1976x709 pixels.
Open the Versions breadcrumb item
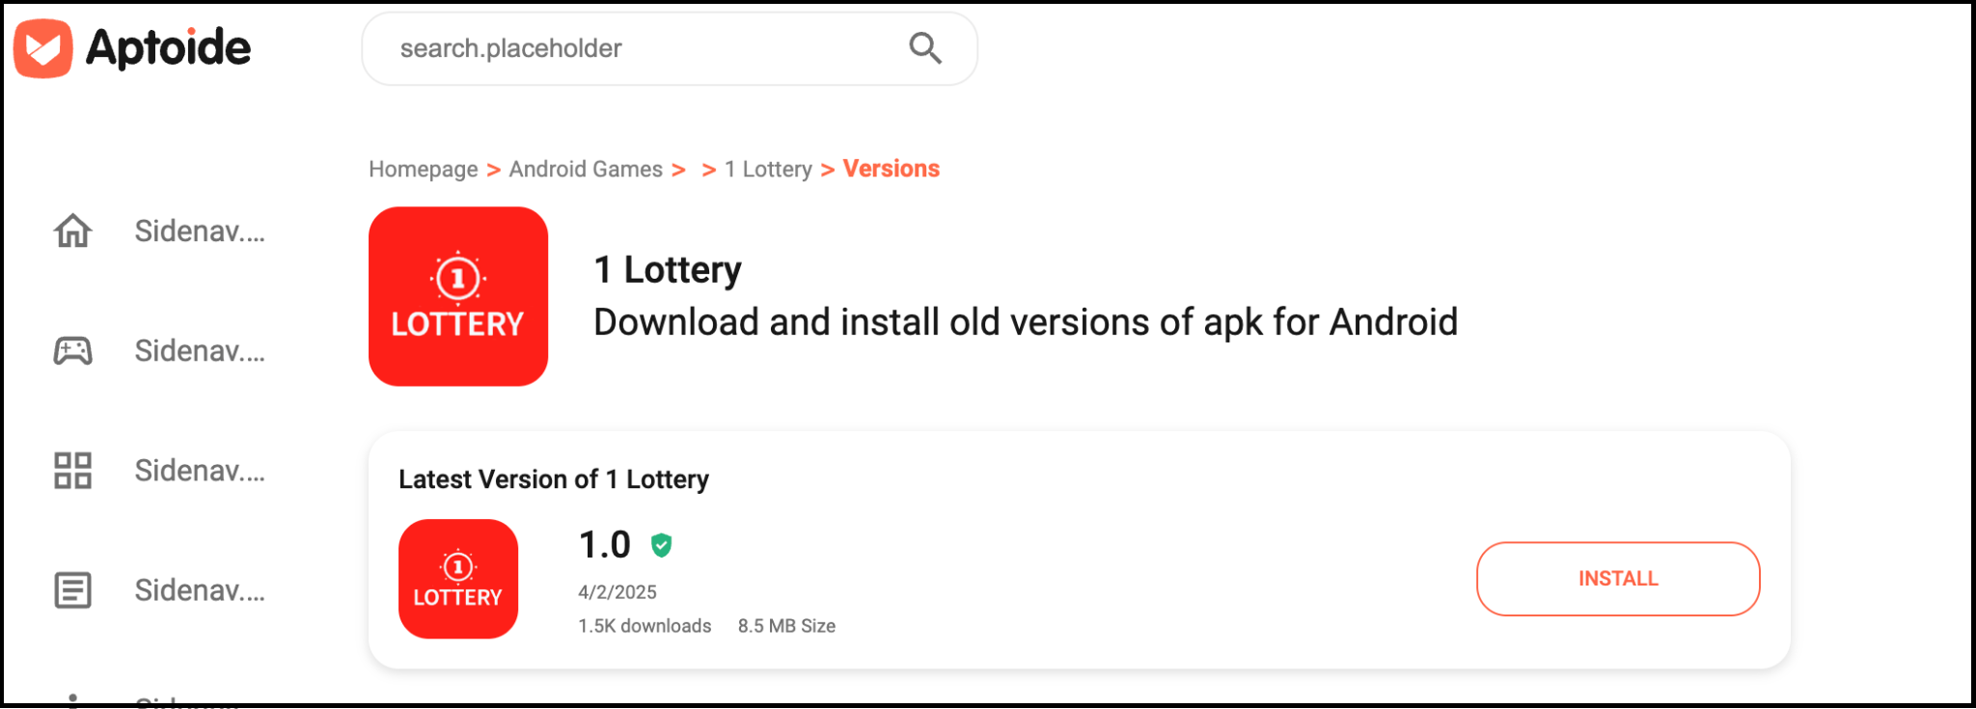891,169
